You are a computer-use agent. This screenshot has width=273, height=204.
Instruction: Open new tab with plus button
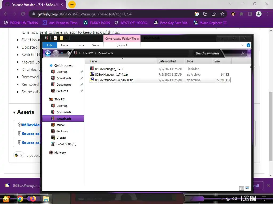(x=72, y=5)
